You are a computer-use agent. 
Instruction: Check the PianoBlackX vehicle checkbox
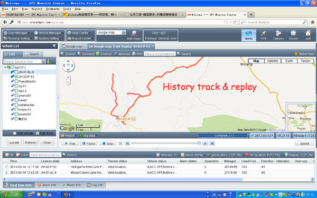click(x=16, y=81)
